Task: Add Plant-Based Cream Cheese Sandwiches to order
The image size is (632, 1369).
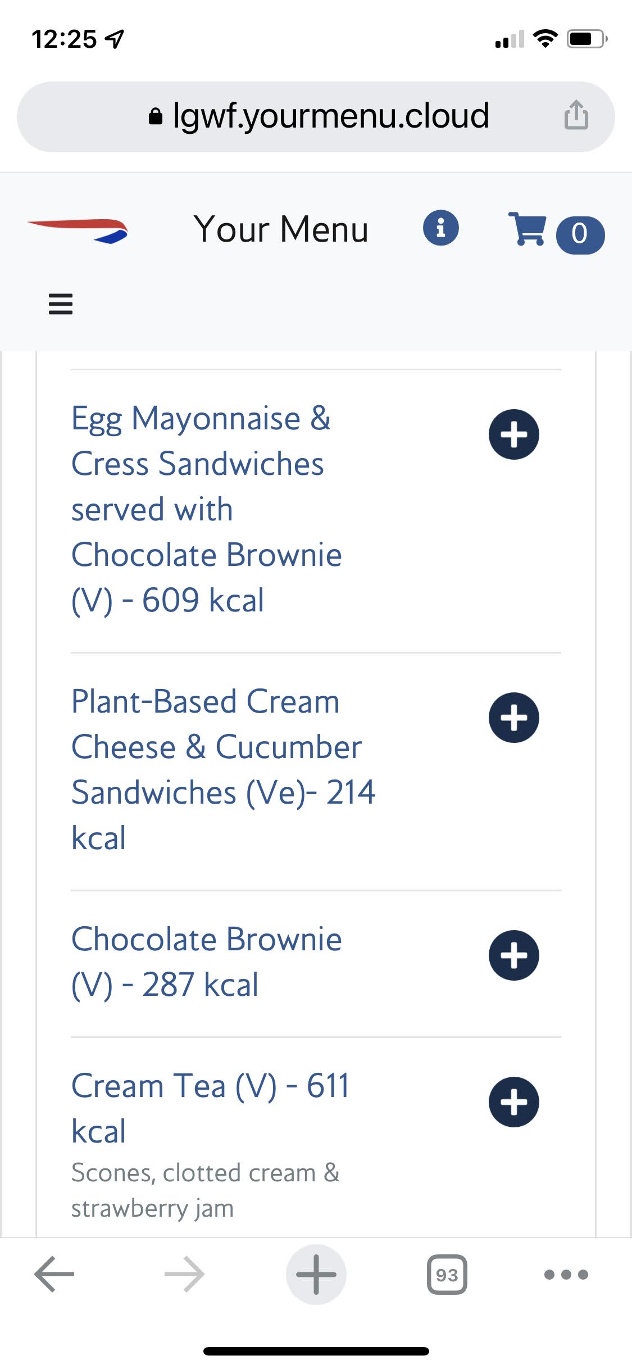Action: [513, 718]
